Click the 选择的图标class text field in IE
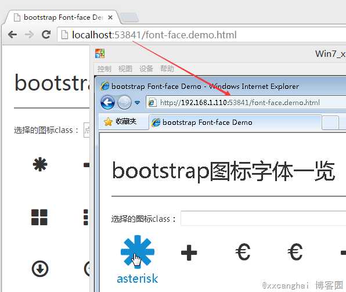The image size is (346, 292). point(263,218)
